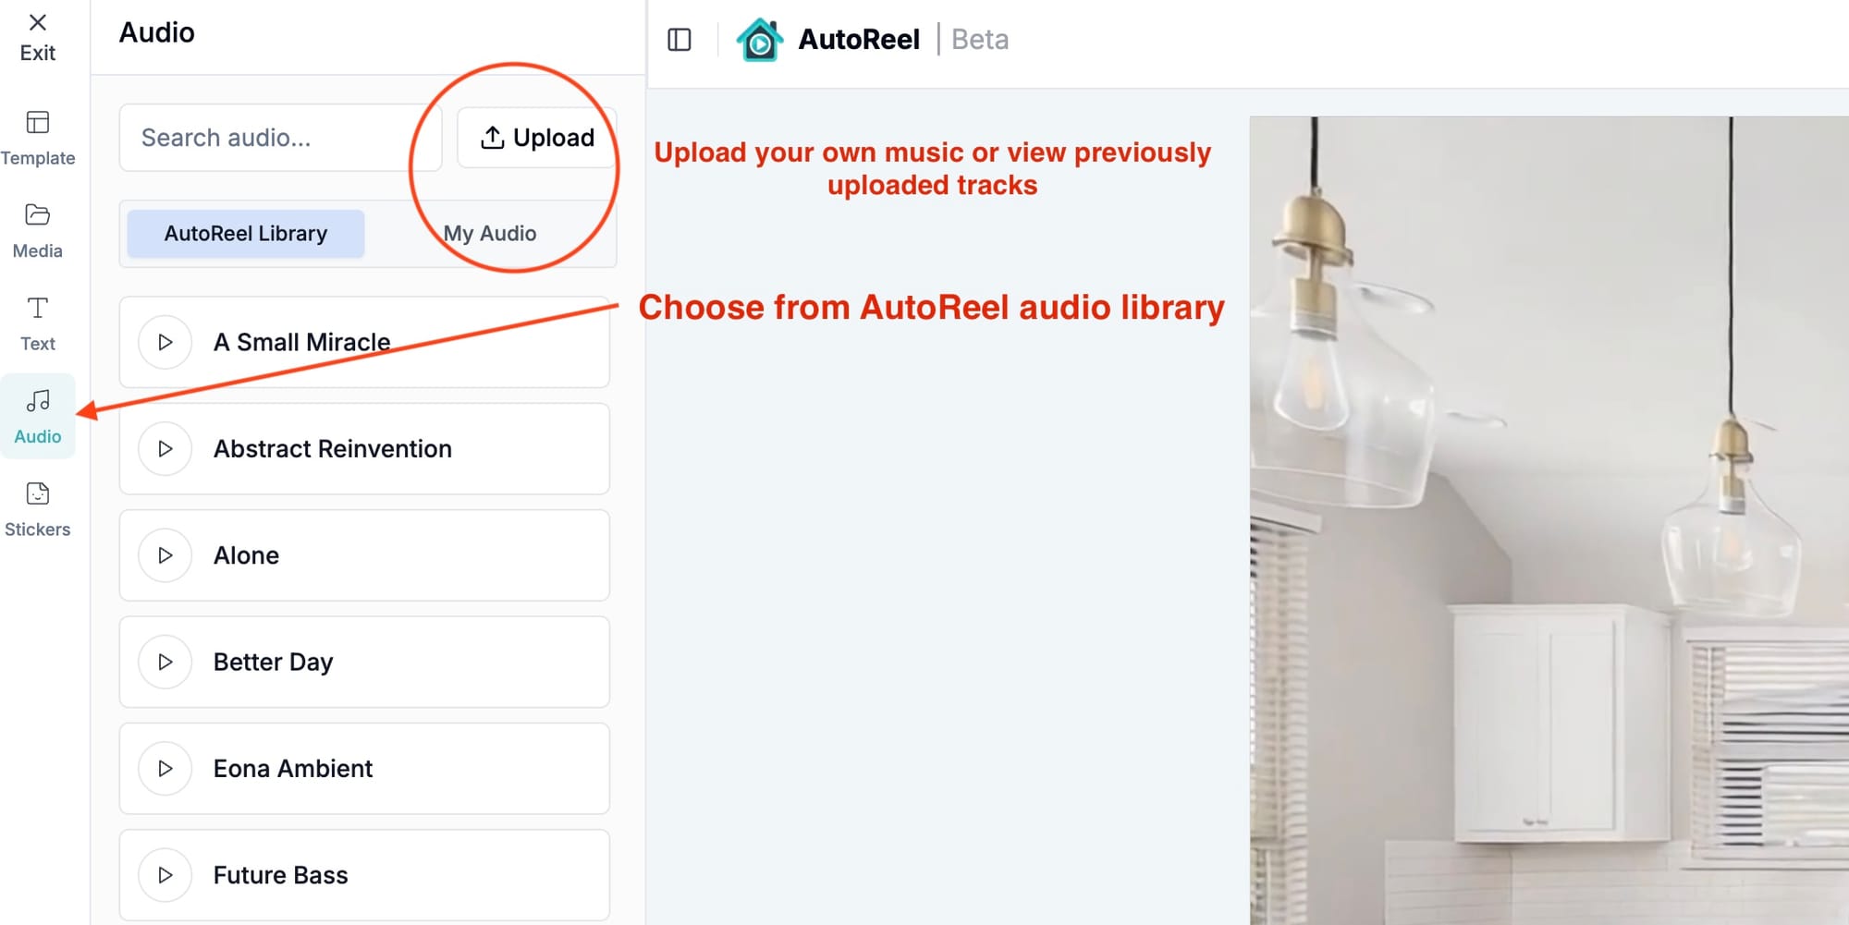This screenshot has width=1849, height=925.
Task: Play the Eona Ambient track preview
Action: (165, 769)
